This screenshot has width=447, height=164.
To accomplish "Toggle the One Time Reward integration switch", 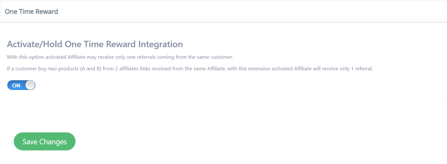I will 21,85.
